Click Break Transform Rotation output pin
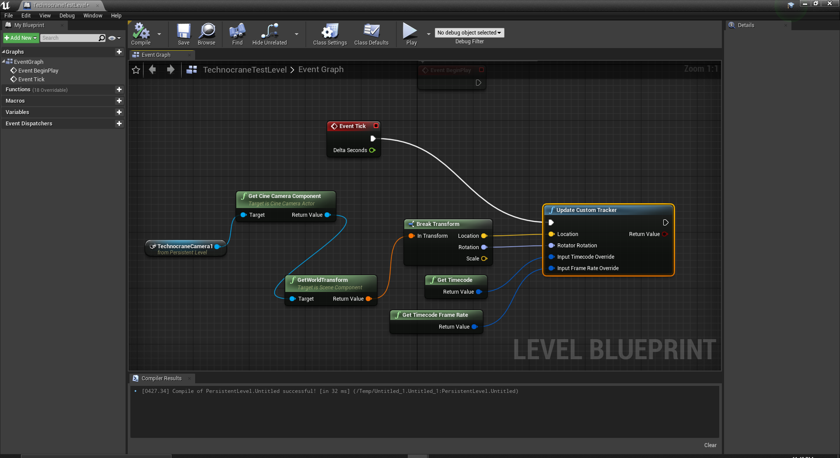 [x=484, y=247]
